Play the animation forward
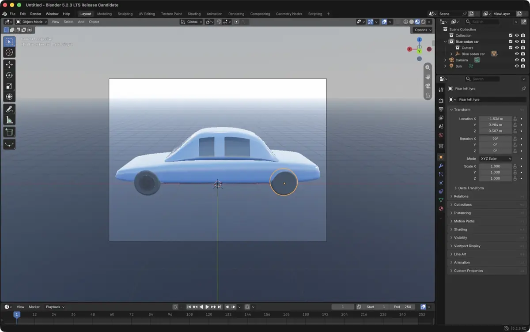This screenshot has height=332, width=530. pos(207,307)
